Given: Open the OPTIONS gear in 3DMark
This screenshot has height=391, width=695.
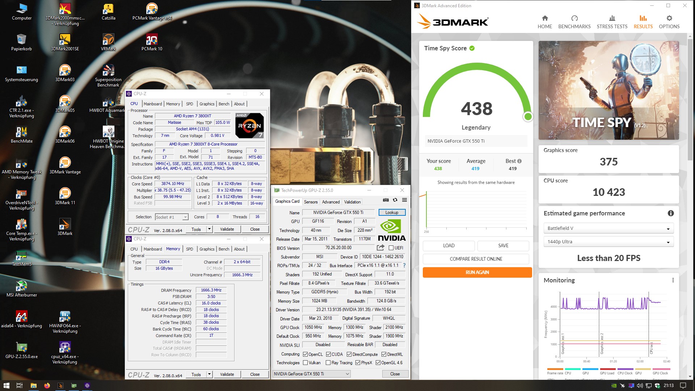Looking at the screenshot, I should pos(669,22).
